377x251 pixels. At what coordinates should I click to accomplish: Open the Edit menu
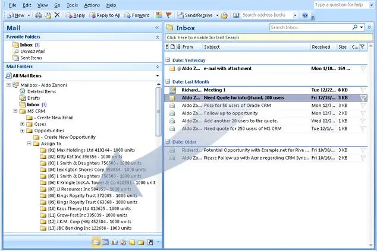27,5
